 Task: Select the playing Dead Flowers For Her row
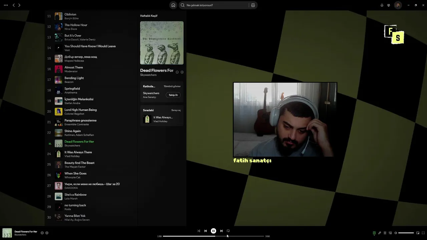pyautogui.click(x=90, y=143)
